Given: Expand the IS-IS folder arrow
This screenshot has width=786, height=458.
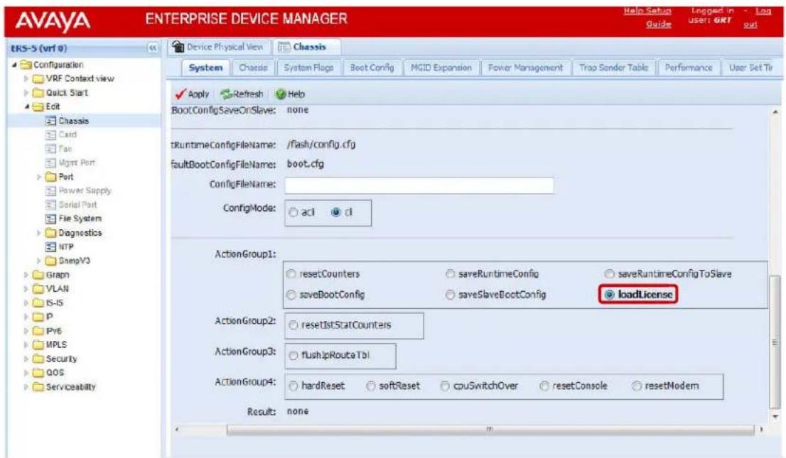Looking at the screenshot, I should pos(26,302).
